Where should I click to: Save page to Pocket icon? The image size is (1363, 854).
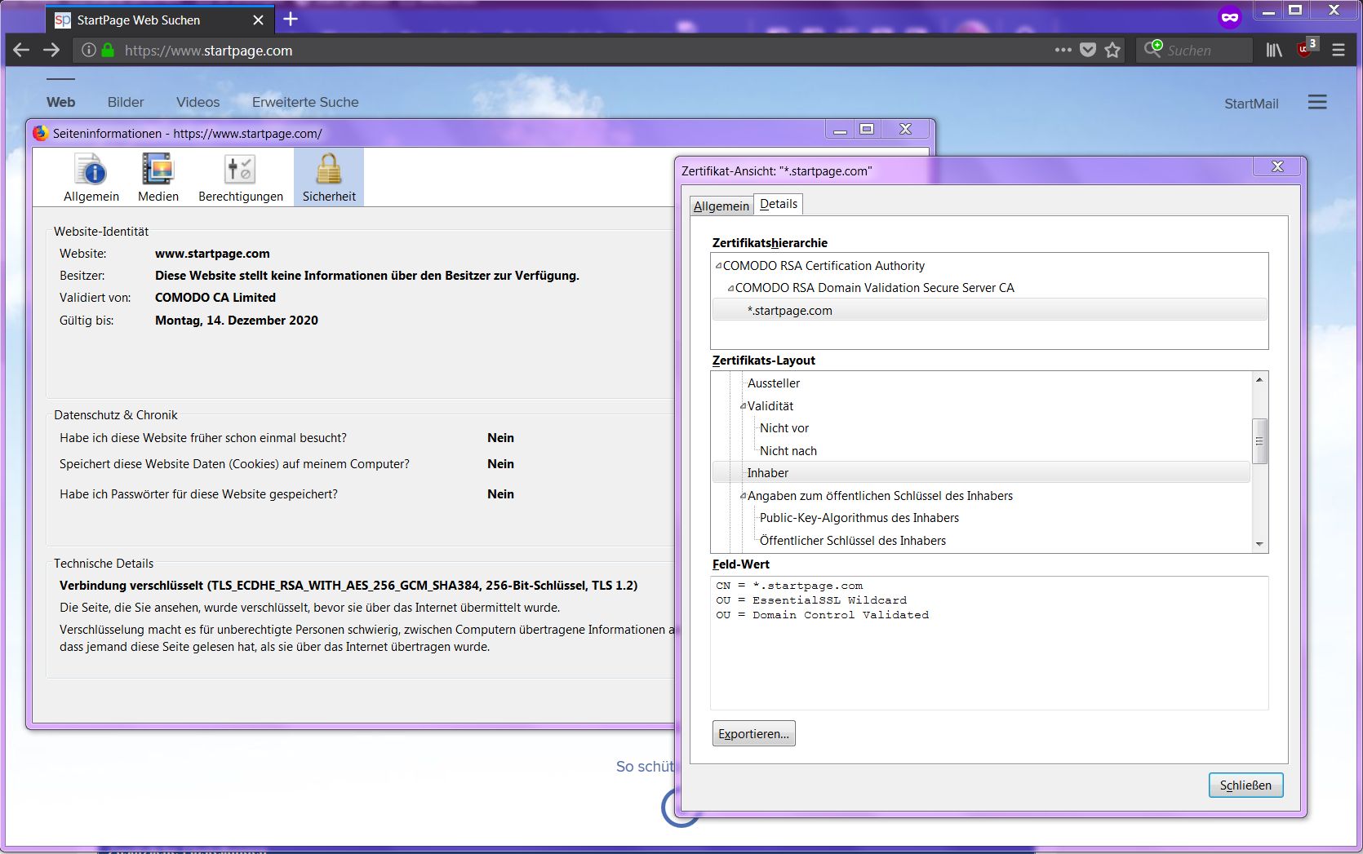click(x=1088, y=51)
